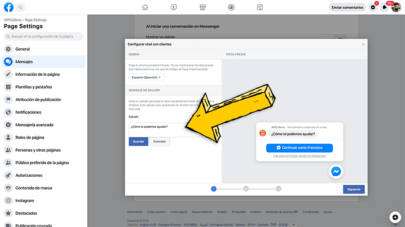Click Empleo footer link
This screenshot has height=227, width=405.
click(x=222, y=212)
